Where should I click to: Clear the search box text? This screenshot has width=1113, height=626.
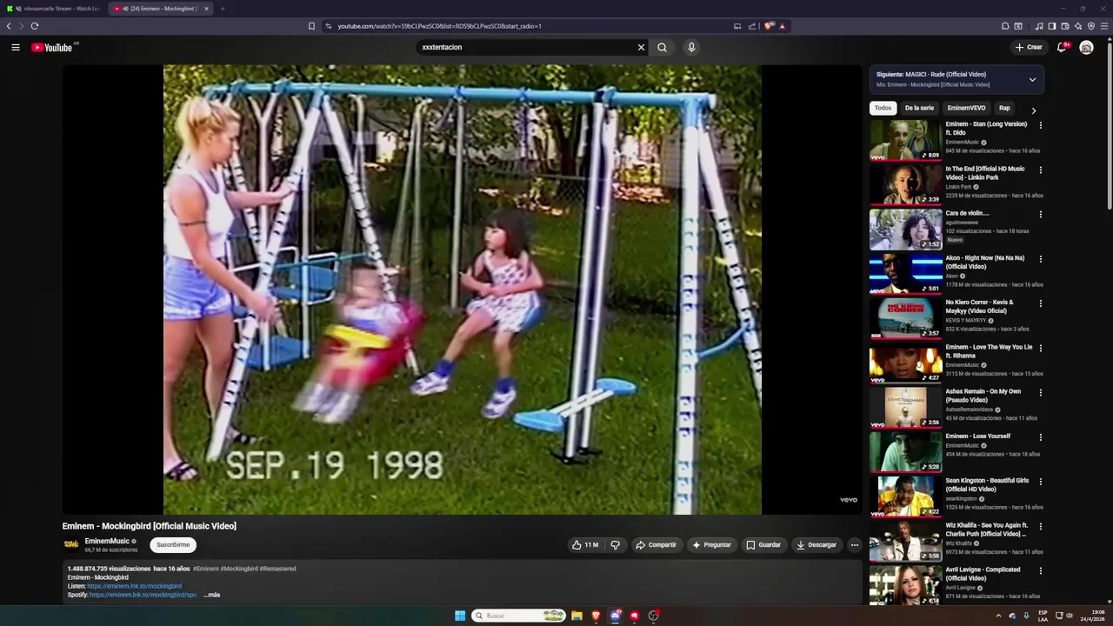[641, 47]
